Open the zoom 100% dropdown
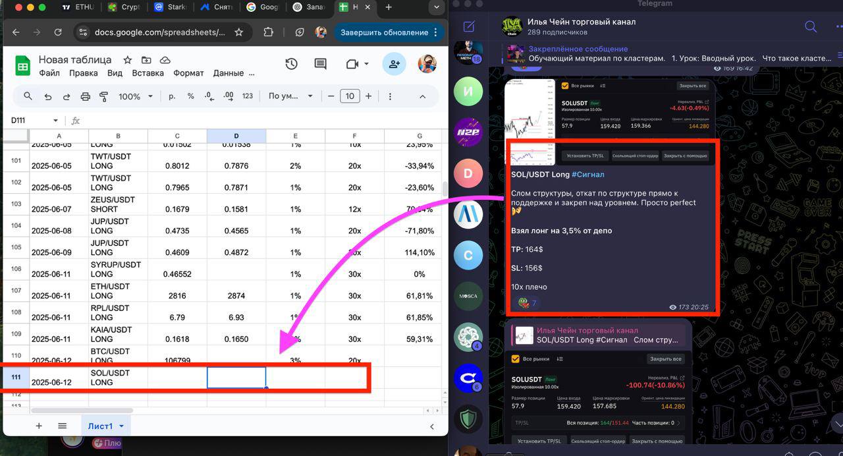The image size is (843, 456). tap(136, 96)
